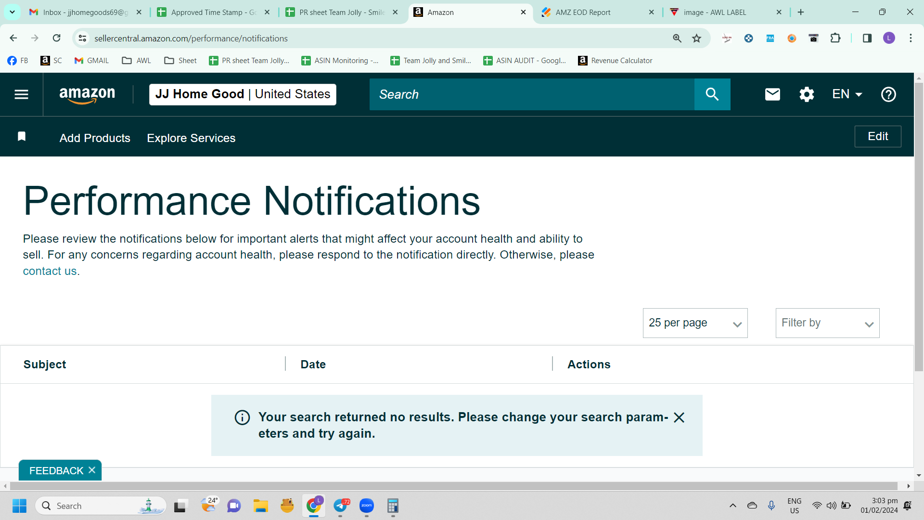Open the GMAIL bookmark
This screenshot has width=924, height=520.
point(91,61)
